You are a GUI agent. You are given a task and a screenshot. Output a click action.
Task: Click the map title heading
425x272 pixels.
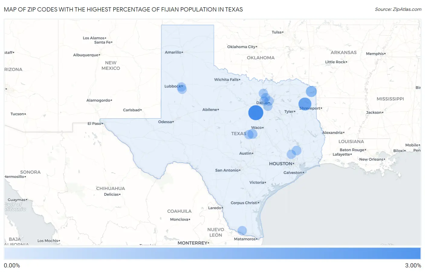123,9
